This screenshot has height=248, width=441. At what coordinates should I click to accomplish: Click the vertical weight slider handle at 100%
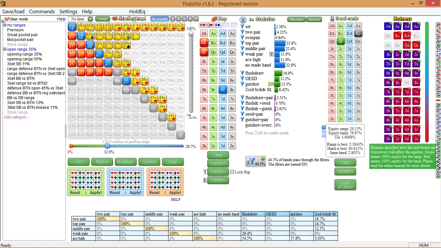click(x=191, y=33)
